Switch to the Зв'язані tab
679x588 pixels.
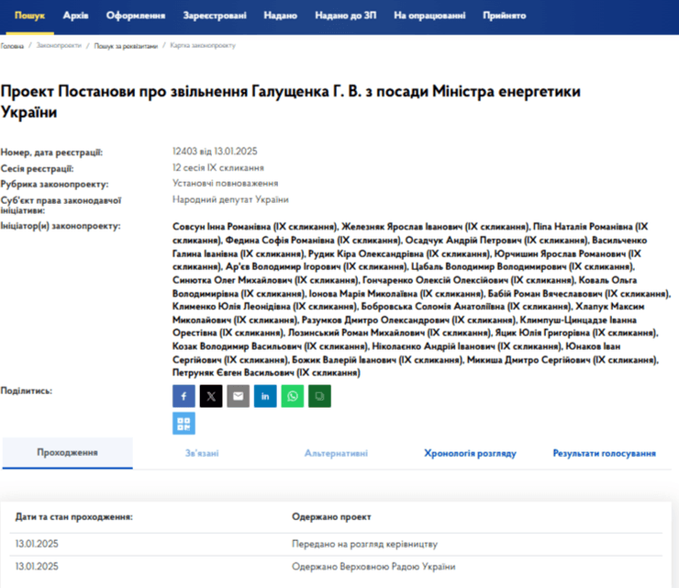[201, 453]
